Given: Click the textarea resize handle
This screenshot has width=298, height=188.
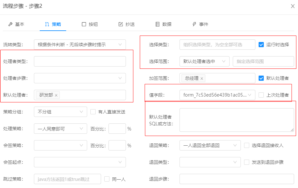Looking at the screenshot, I should pos(292,130).
